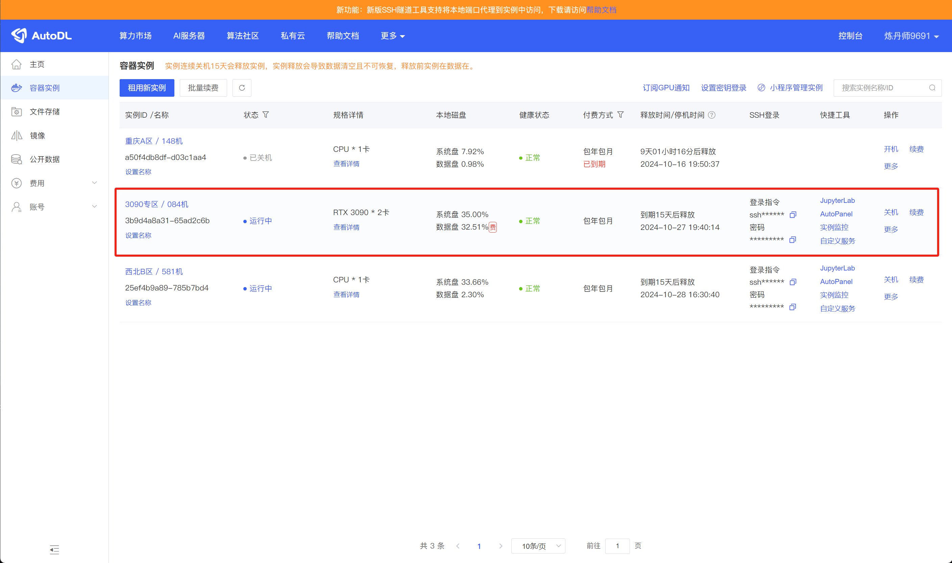Click the 镜像 mirror icon
Screen dimensions: 952x563
[16, 136]
